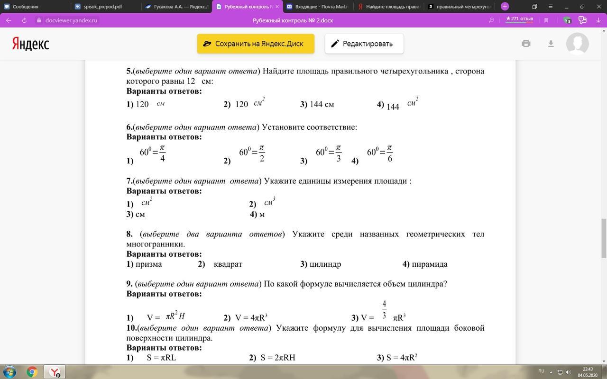Open the user account avatar
The image size is (607, 379).
[578, 44]
